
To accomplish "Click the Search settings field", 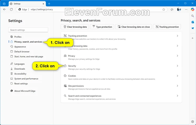I will pyautogui.click(x=28, y=30).
